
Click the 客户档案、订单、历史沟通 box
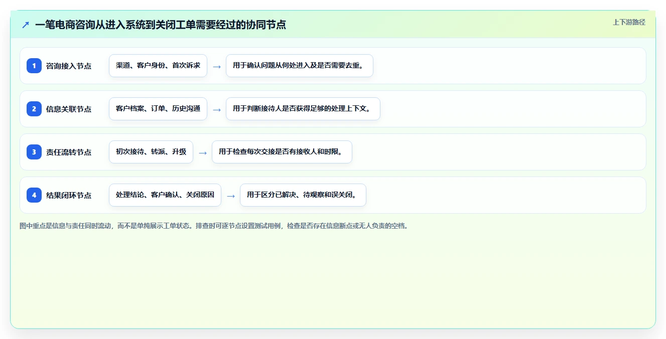(158, 109)
